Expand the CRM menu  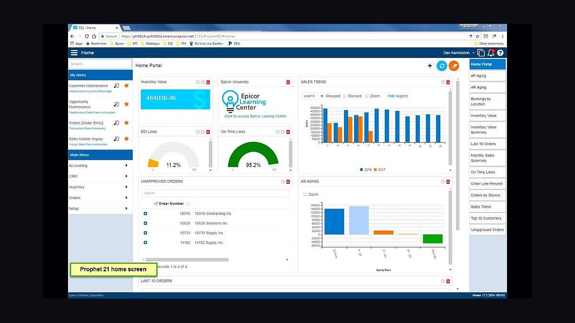100,176
